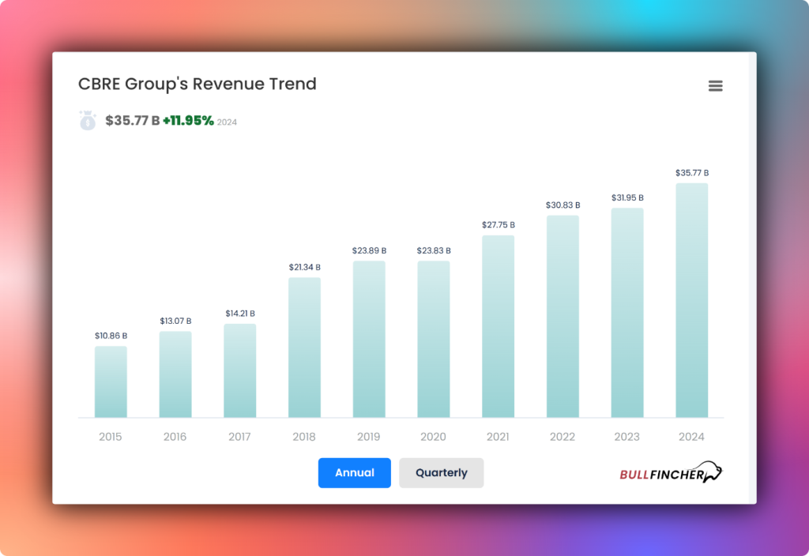This screenshot has height=556, width=809.
Task: Click the +11.95% growth figure
Action: (188, 121)
